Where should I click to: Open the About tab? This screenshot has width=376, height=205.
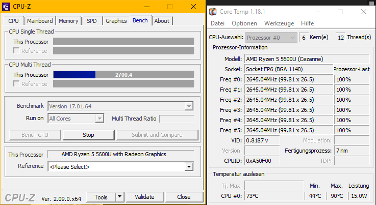pyautogui.click(x=162, y=21)
